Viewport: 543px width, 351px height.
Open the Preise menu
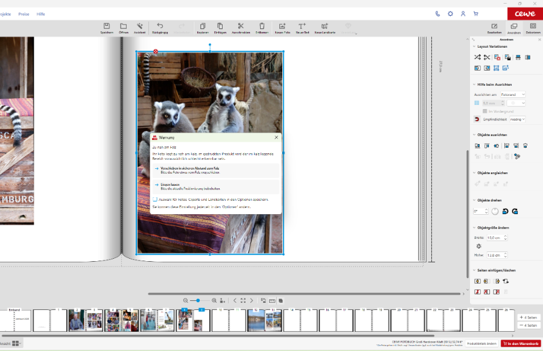[24, 13]
